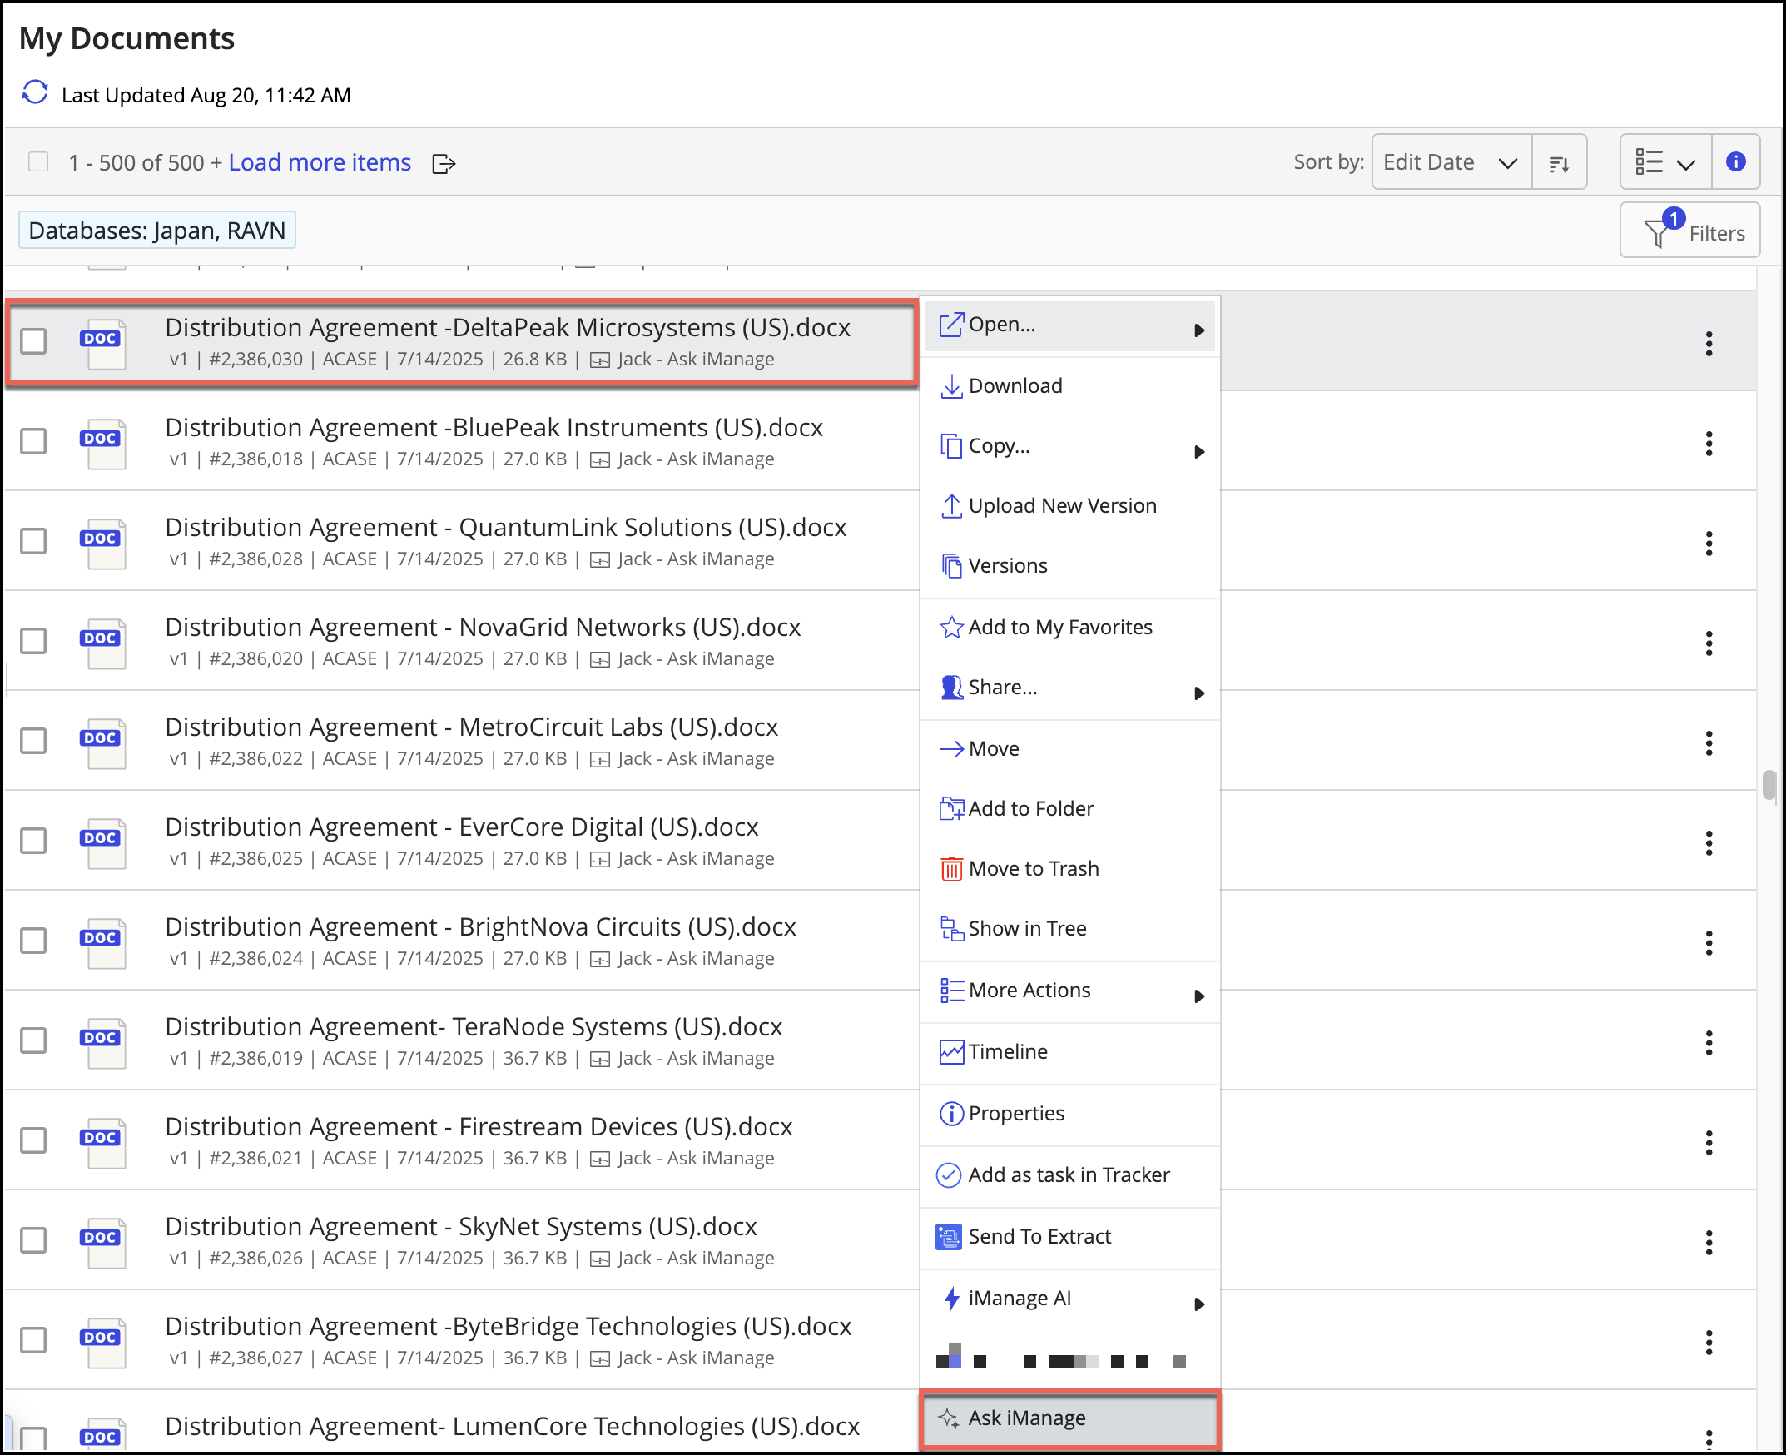Open three-dot menu for BluePeak Instruments document
Image resolution: width=1786 pixels, height=1455 pixels.
pyautogui.click(x=1708, y=444)
